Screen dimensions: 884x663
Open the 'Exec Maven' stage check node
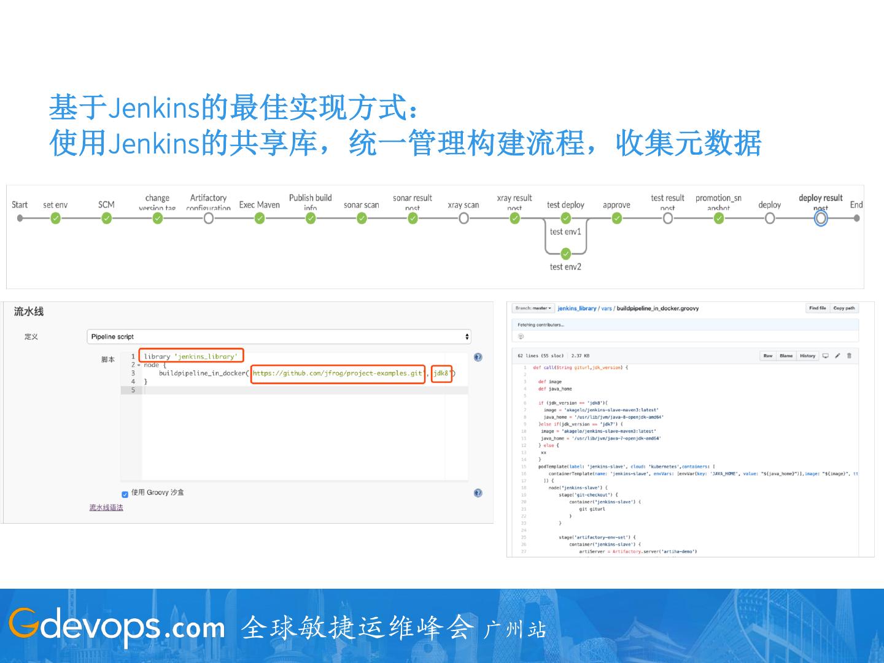(260, 218)
